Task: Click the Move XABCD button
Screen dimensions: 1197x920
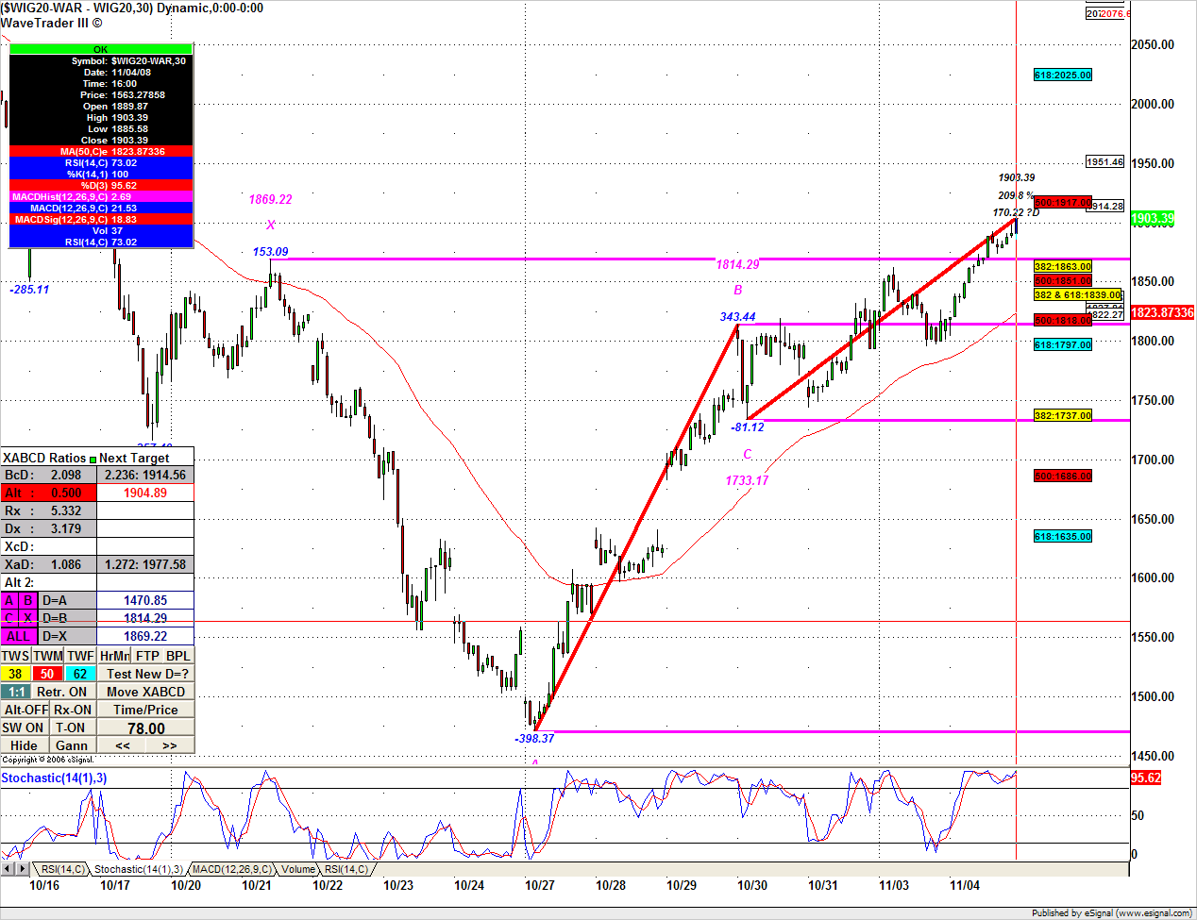Action: point(146,692)
